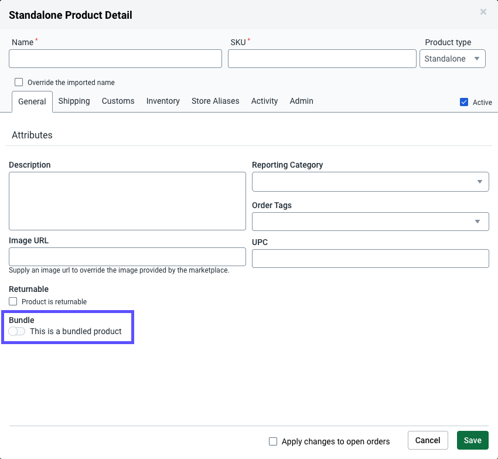Image resolution: width=498 pixels, height=459 pixels.
Task: Uncheck the Active checkbox
Action: (x=464, y=102)
